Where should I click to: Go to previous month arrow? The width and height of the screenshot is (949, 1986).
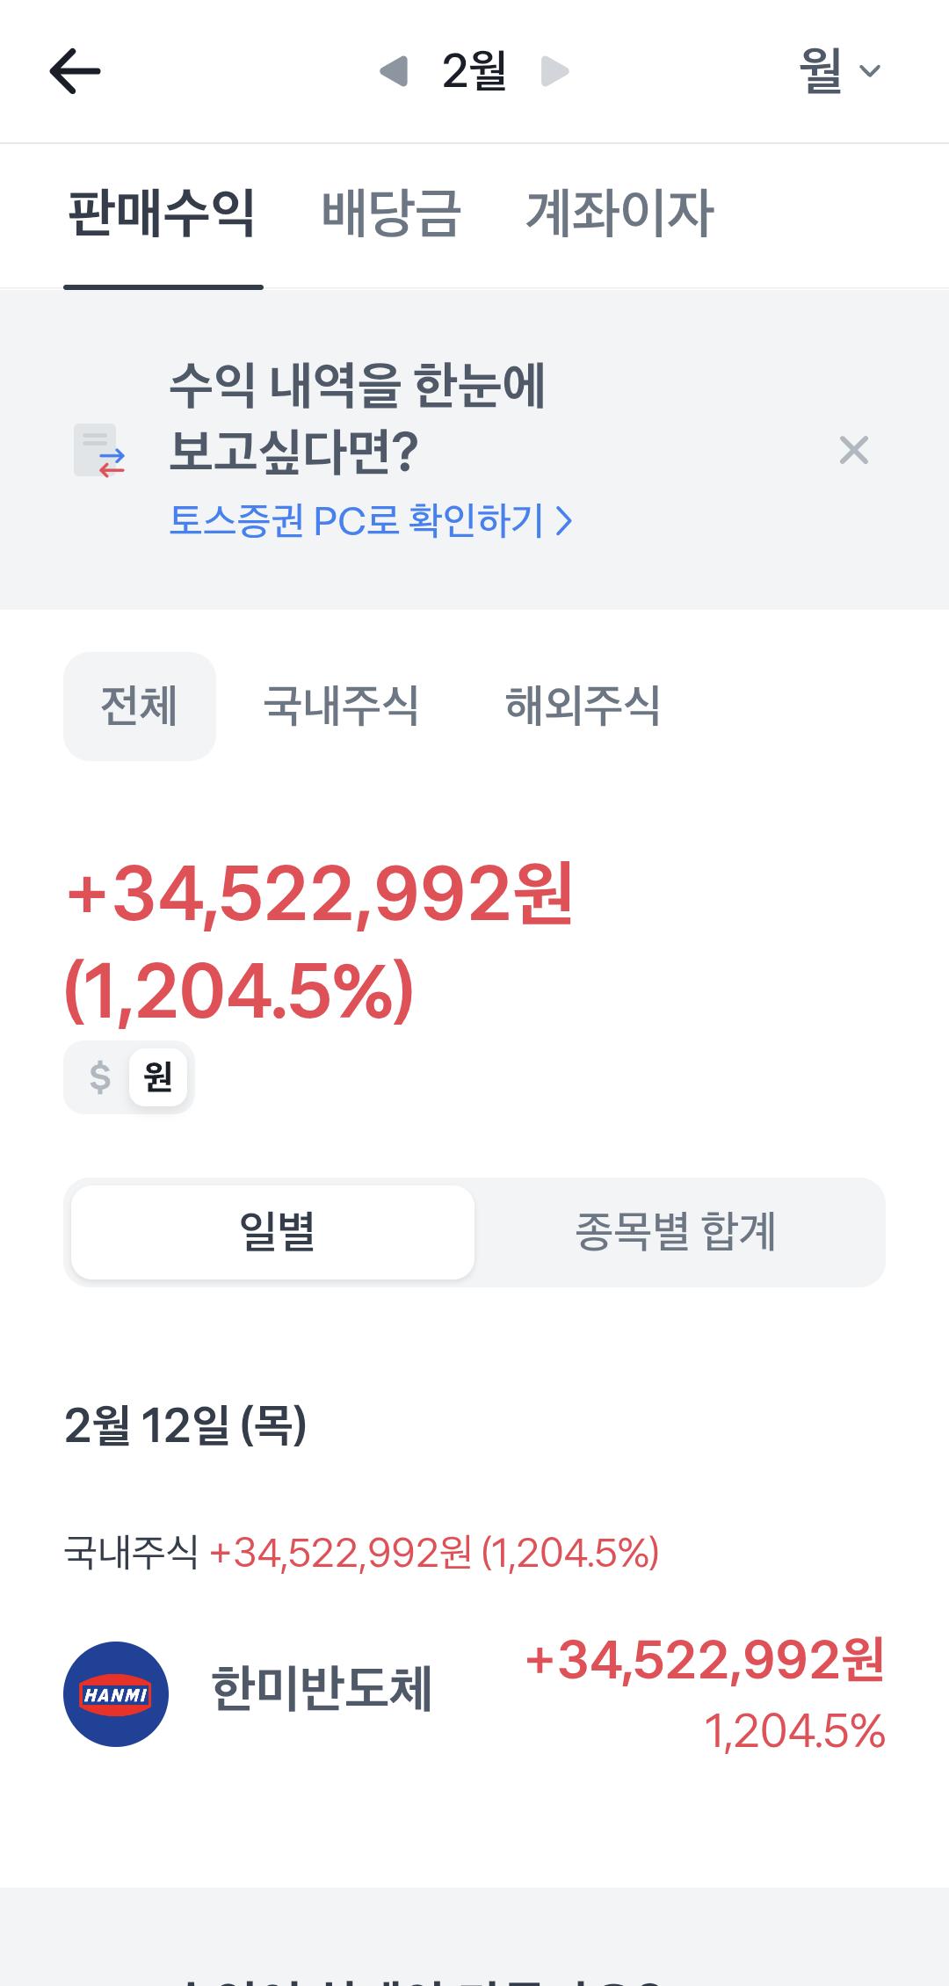(394, 71)
